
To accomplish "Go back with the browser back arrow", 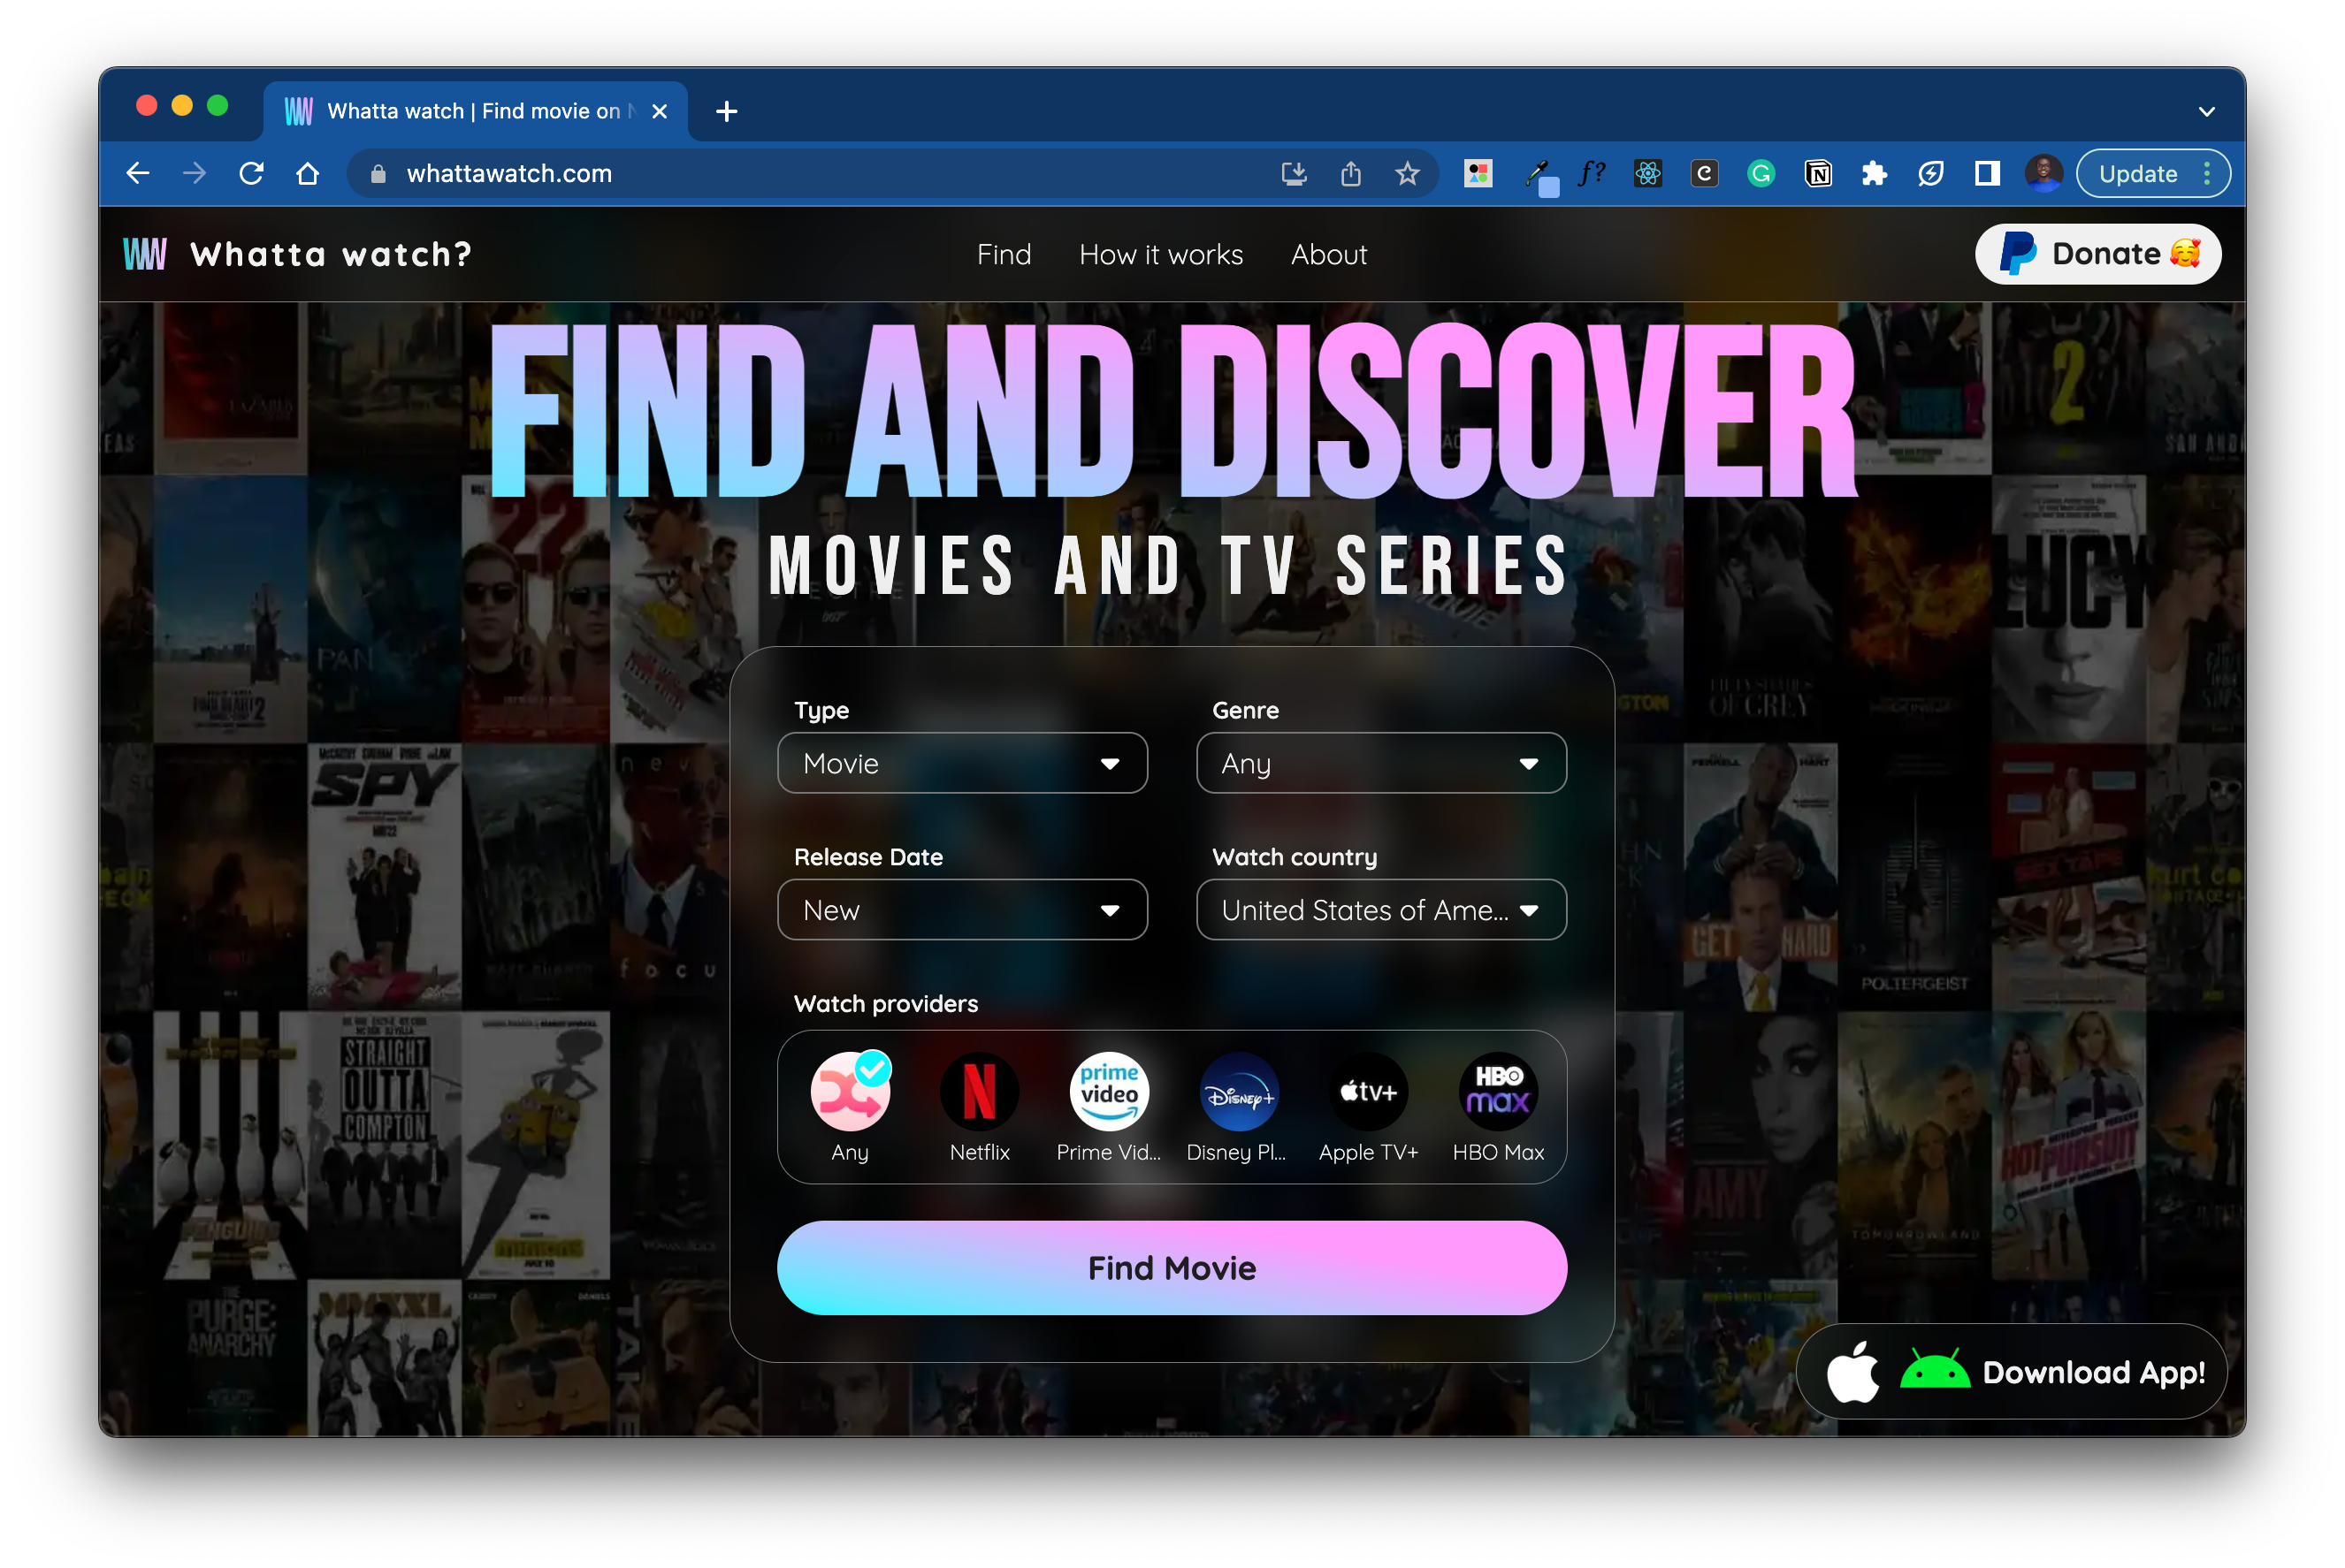I will click(138, 174).
